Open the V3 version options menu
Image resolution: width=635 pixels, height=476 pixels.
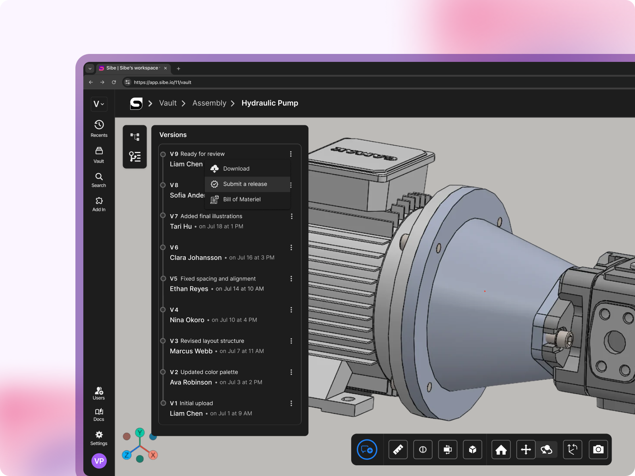point(291,341)
